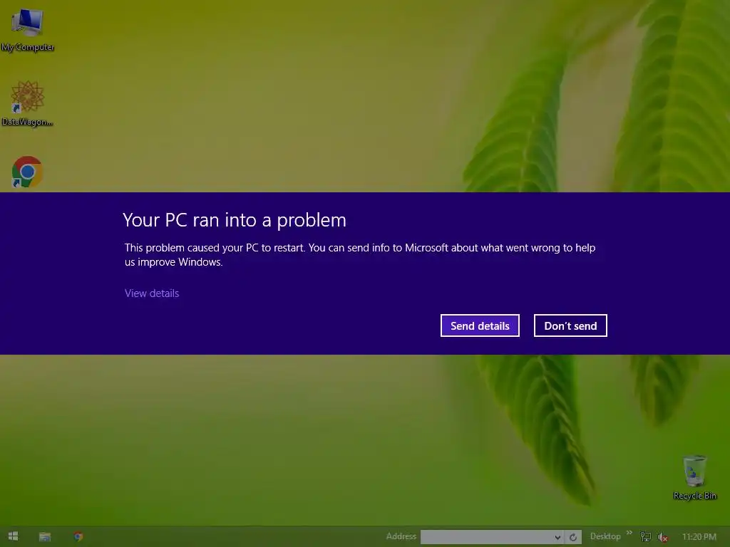Open the DataWagon desktop shortcut
Screen dimensions: 730x547
[28, 103]
